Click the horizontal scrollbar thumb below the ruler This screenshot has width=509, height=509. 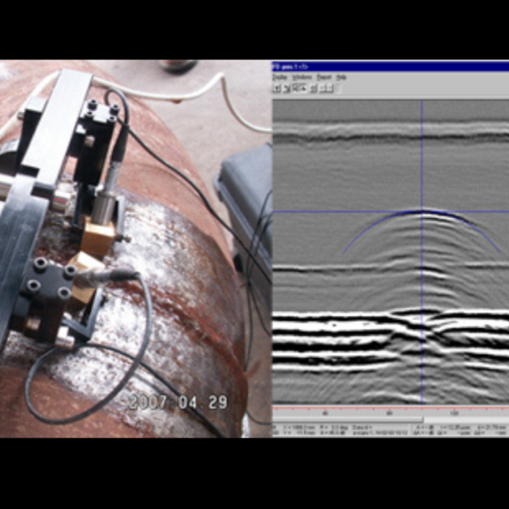(348, 420)
